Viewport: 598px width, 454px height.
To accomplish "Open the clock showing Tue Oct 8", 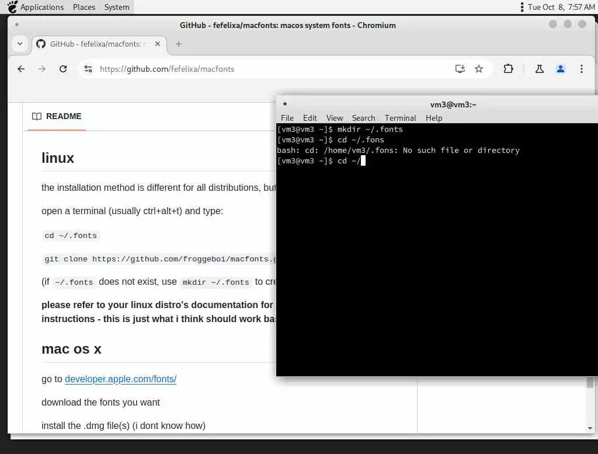I will (x=561, y=7).
